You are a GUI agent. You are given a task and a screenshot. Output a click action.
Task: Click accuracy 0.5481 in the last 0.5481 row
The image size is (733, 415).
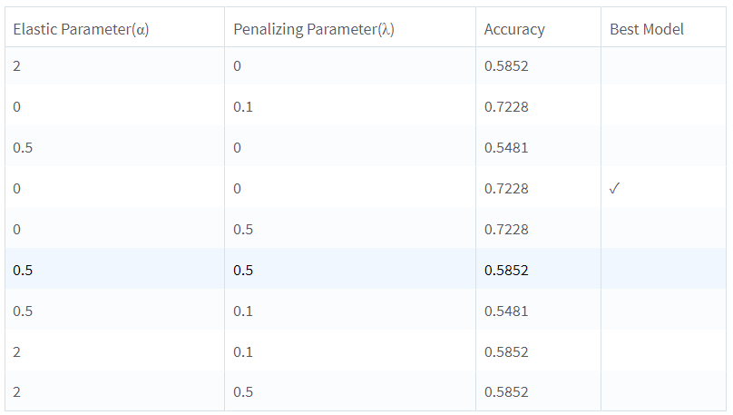pyautogui.click(x=506, y=311)
